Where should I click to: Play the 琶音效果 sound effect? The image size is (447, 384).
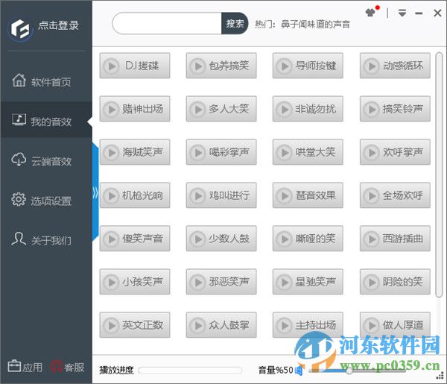(308, 195)
